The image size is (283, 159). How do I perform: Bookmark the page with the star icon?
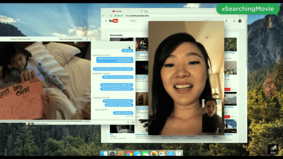point(240,16)
